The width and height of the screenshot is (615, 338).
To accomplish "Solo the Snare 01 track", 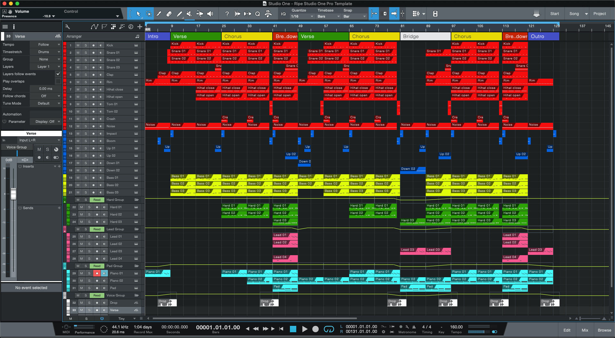I will [86, 53].
